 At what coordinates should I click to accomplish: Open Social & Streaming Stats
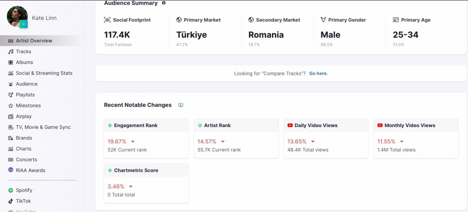44,73
